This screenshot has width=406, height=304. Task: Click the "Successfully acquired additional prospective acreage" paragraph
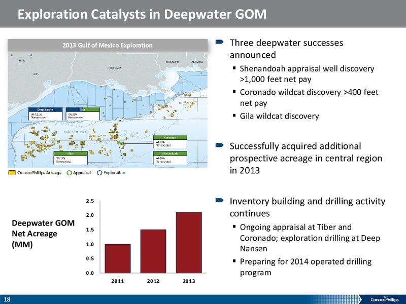tap(306, 158)
